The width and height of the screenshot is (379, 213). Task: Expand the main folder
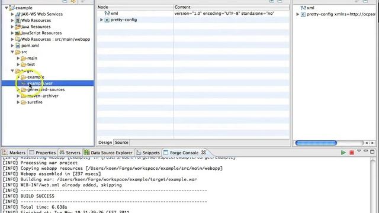(18, 58)
